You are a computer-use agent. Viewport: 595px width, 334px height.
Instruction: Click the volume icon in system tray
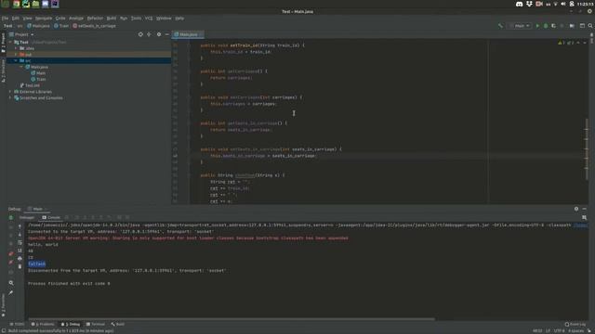tap(563, 4)
